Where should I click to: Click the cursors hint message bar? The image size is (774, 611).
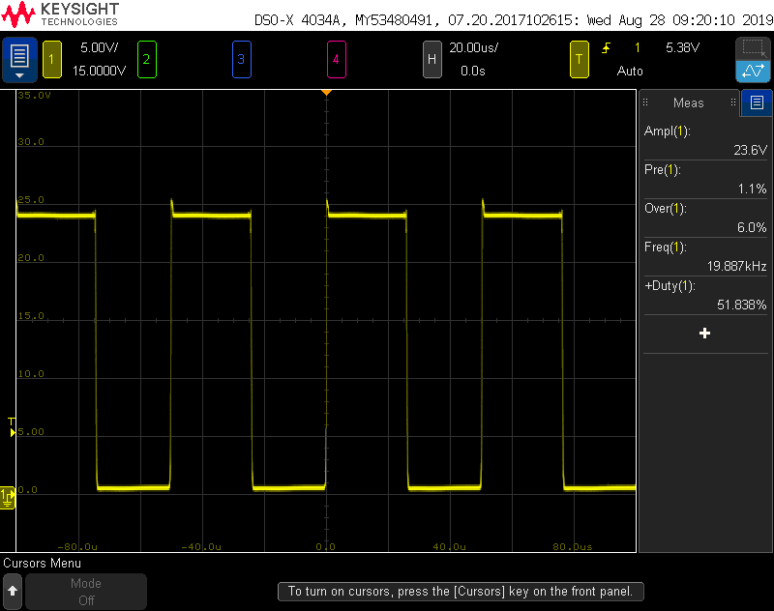(461, 592)
